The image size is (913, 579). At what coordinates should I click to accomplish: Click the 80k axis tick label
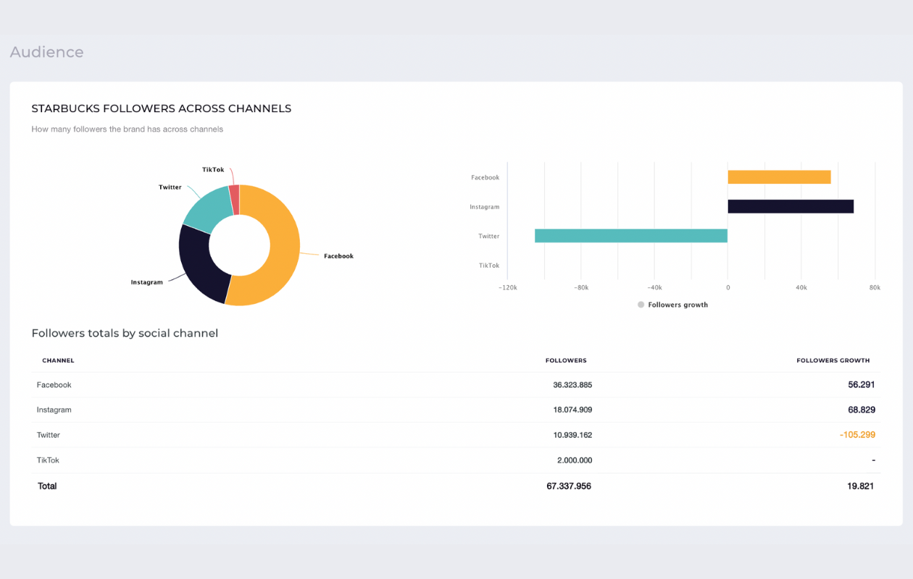pos(875,287)
